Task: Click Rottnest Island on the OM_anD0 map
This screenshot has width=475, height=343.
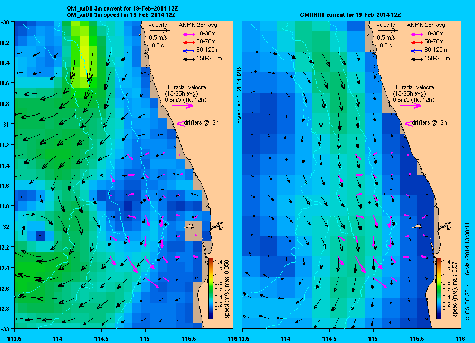Action: tap(189, 226)
